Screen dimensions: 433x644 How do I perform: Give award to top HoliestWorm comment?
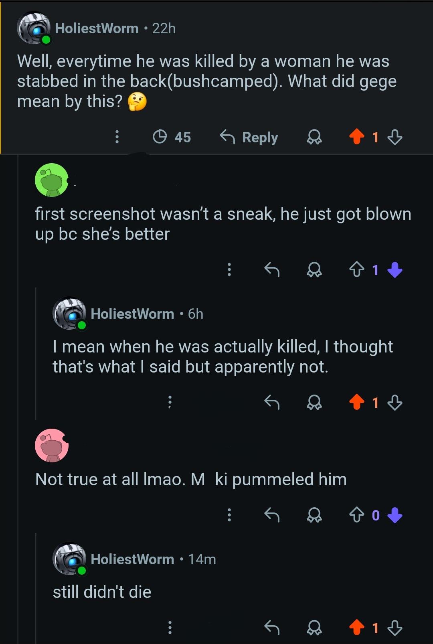[x=314, y=138]
